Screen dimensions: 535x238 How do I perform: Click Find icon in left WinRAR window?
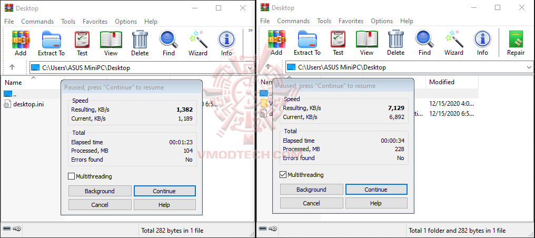click(x=169, y=39)
